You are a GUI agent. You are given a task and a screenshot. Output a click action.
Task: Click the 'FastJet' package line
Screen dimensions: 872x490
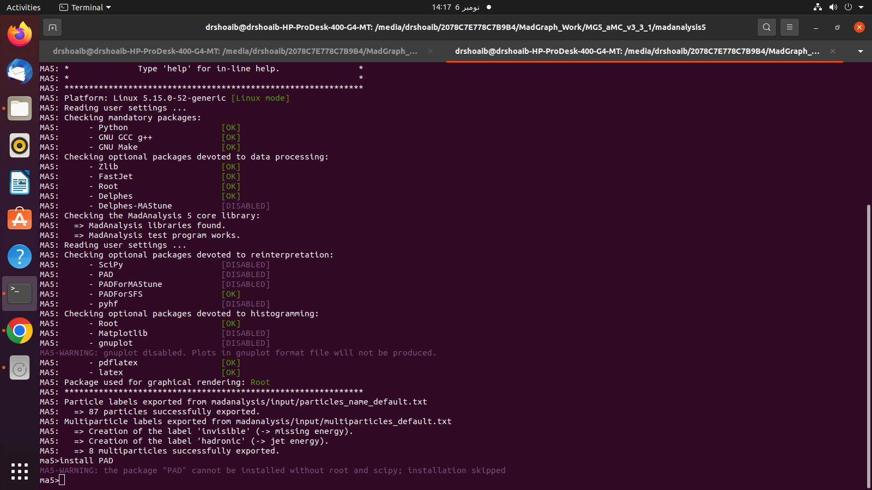140,176
